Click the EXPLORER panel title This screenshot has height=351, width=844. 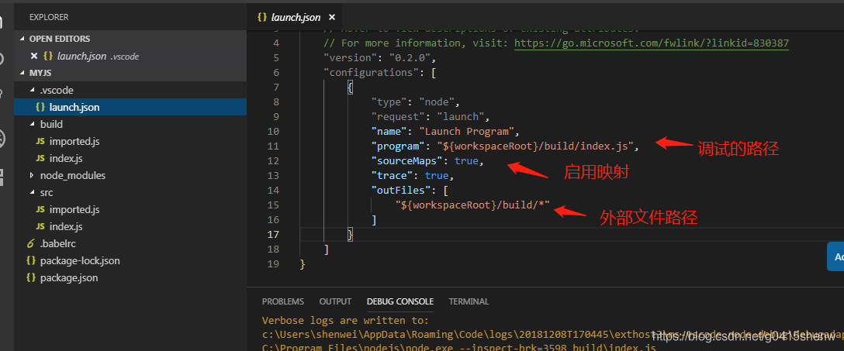(x=49, y=17)
